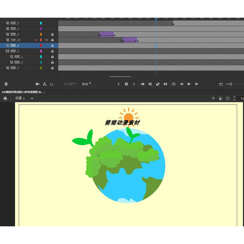This screenshot has width=244, height=244.
Task: Enable the onion skin icon
Action: [x=142, y=84]
